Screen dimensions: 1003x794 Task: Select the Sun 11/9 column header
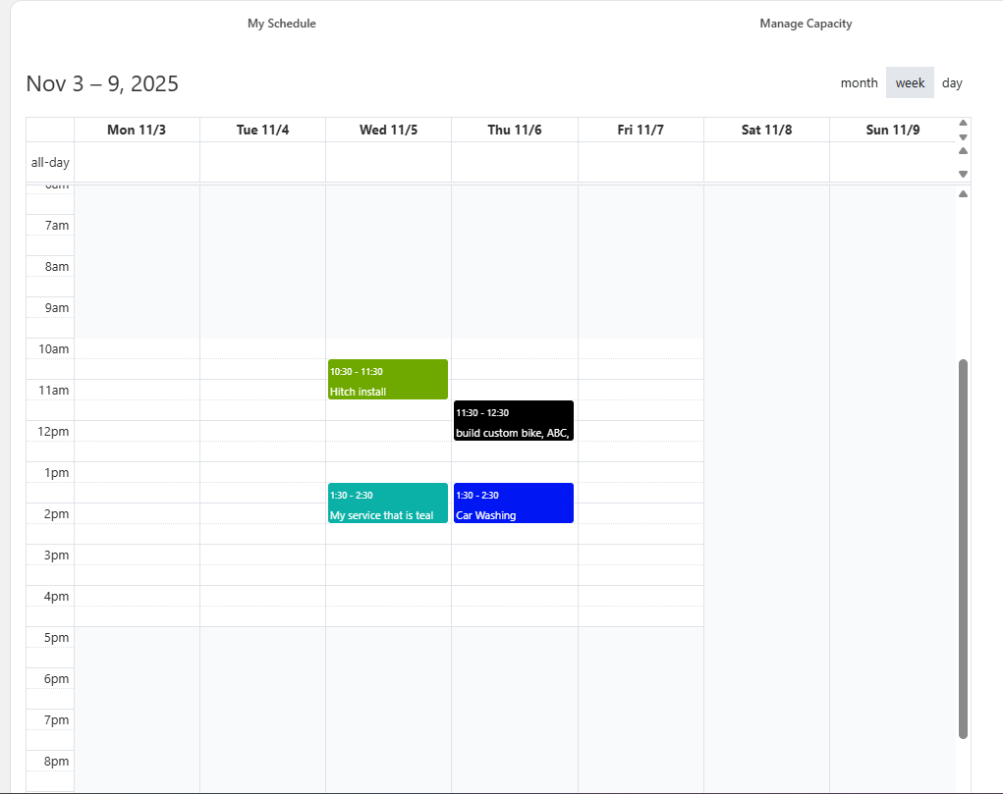point(892,131)
